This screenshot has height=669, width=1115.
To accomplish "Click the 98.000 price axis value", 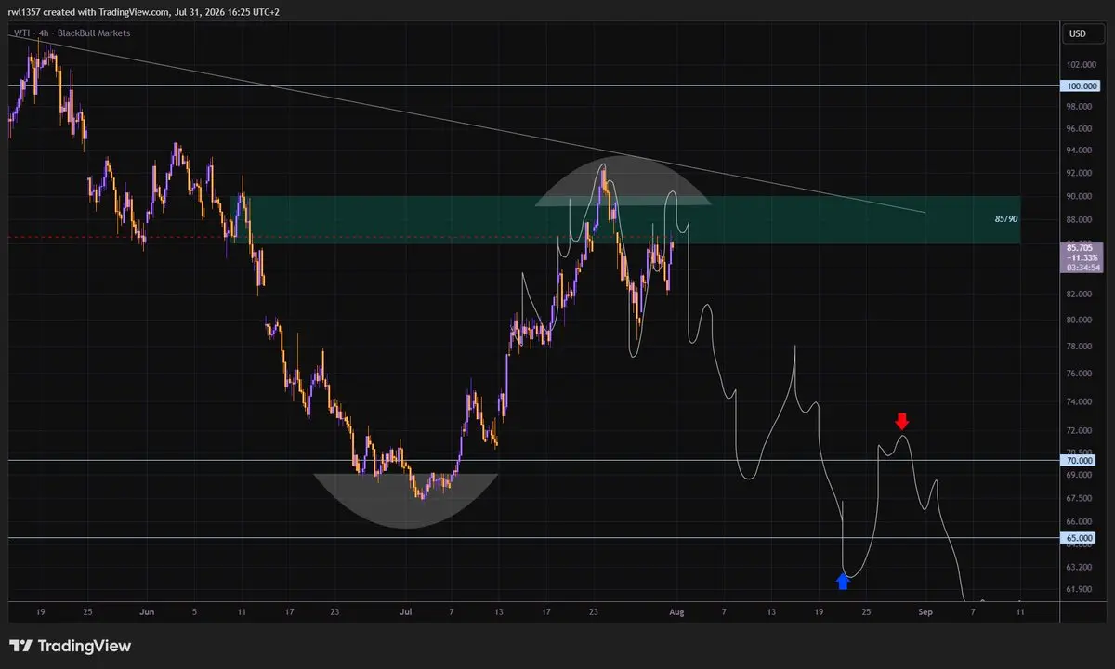I will (1081, 107).
